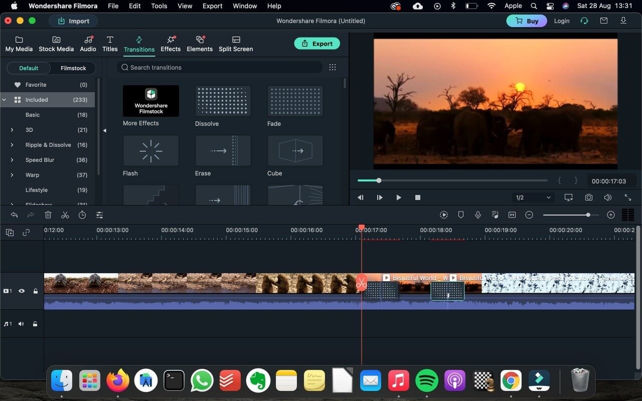Select the Split scissors tool on timeline toolbar
Screen dimensions: 642x401
click(x=65, y=215)
